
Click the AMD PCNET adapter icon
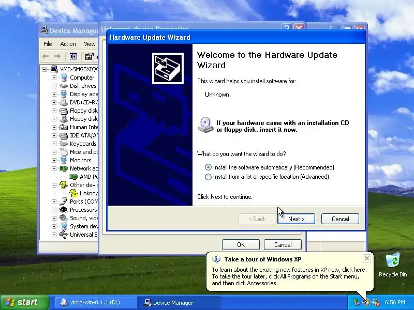[x=73, y=177]
